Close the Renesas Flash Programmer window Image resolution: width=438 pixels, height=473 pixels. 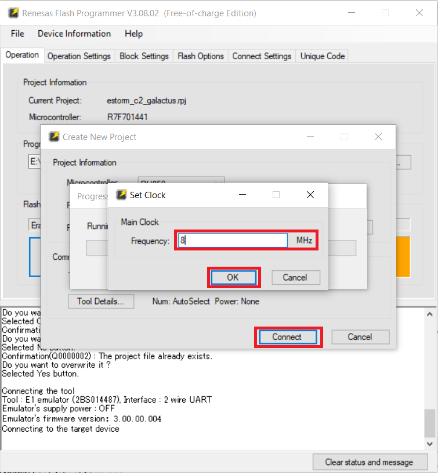(x=419, y=13)
